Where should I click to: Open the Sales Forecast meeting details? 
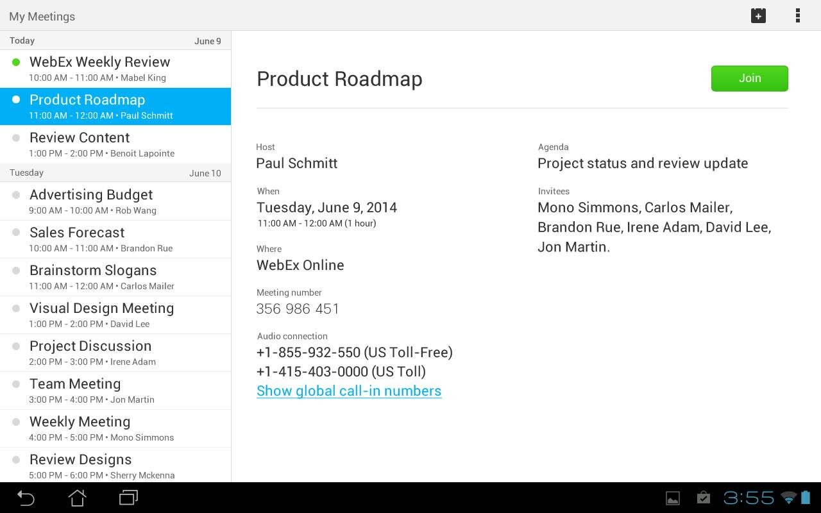[x=115, y=239]
